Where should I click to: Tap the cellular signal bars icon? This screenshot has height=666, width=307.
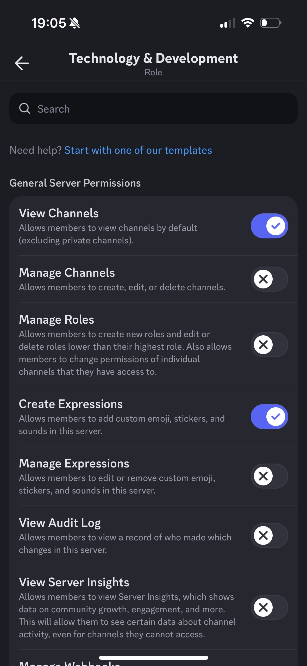pos(228,23)
